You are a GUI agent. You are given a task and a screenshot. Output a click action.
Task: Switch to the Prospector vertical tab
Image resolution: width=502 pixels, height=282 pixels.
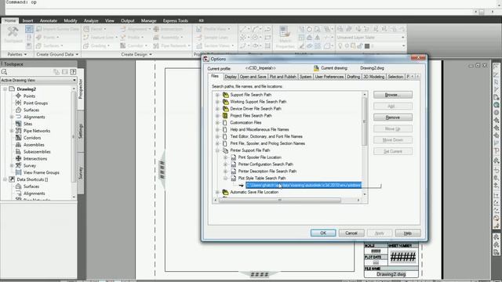coord(81,89)
